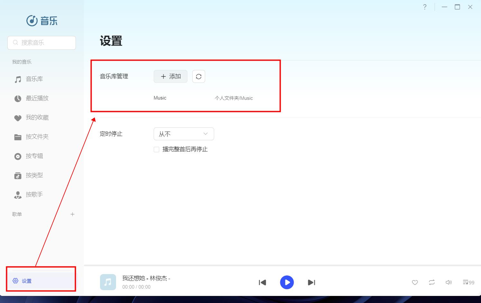Toggle the repeat play mode icon
Screen dimensions: 481x303
[432, 282]
